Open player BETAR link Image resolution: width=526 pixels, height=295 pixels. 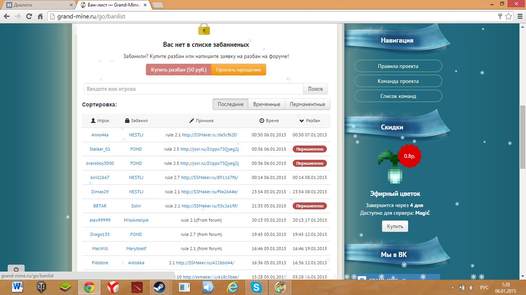[100, 206]
